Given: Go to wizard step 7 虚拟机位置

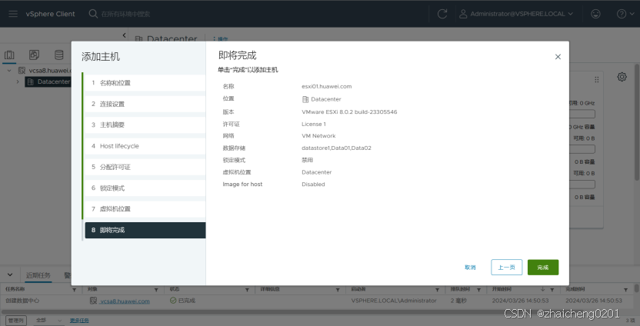Looking at the screenshot, I should [145, 209].
